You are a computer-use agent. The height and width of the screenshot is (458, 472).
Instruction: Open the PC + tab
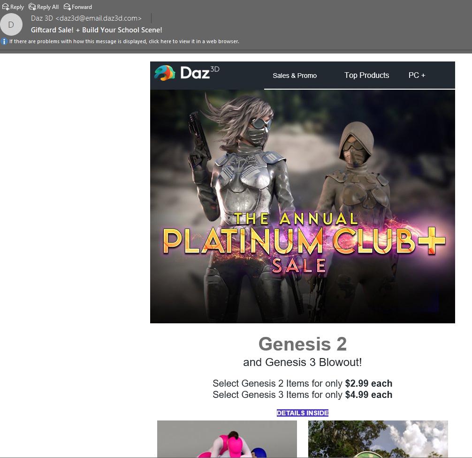417,75
